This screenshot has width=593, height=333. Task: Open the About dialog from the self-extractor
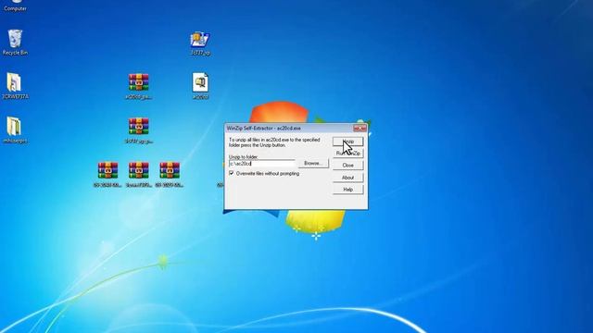[348, 178]
